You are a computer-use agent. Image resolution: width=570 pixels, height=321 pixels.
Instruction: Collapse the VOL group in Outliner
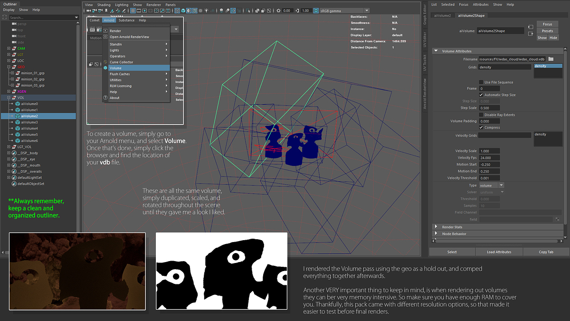point(9,97)
